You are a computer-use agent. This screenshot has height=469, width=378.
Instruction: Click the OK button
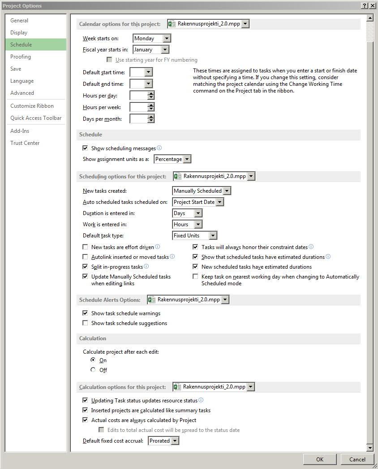pos(320,459)
